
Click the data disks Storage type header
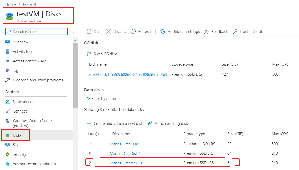tap(194, 134)
